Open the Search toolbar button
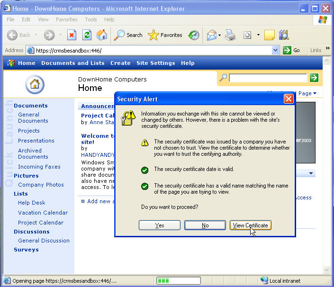The width and height of the screenshot is (334, 287). 128,35
